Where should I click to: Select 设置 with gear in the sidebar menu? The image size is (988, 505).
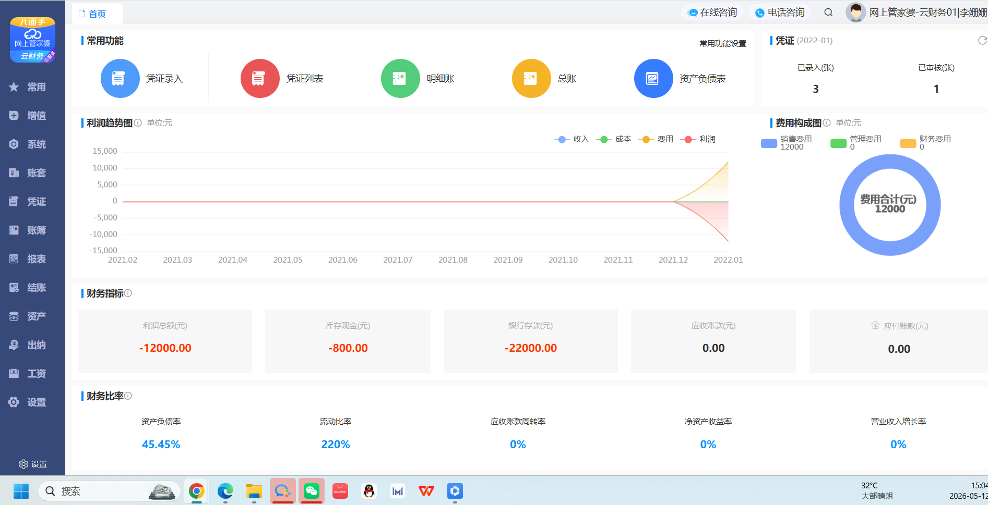(32, 402)
